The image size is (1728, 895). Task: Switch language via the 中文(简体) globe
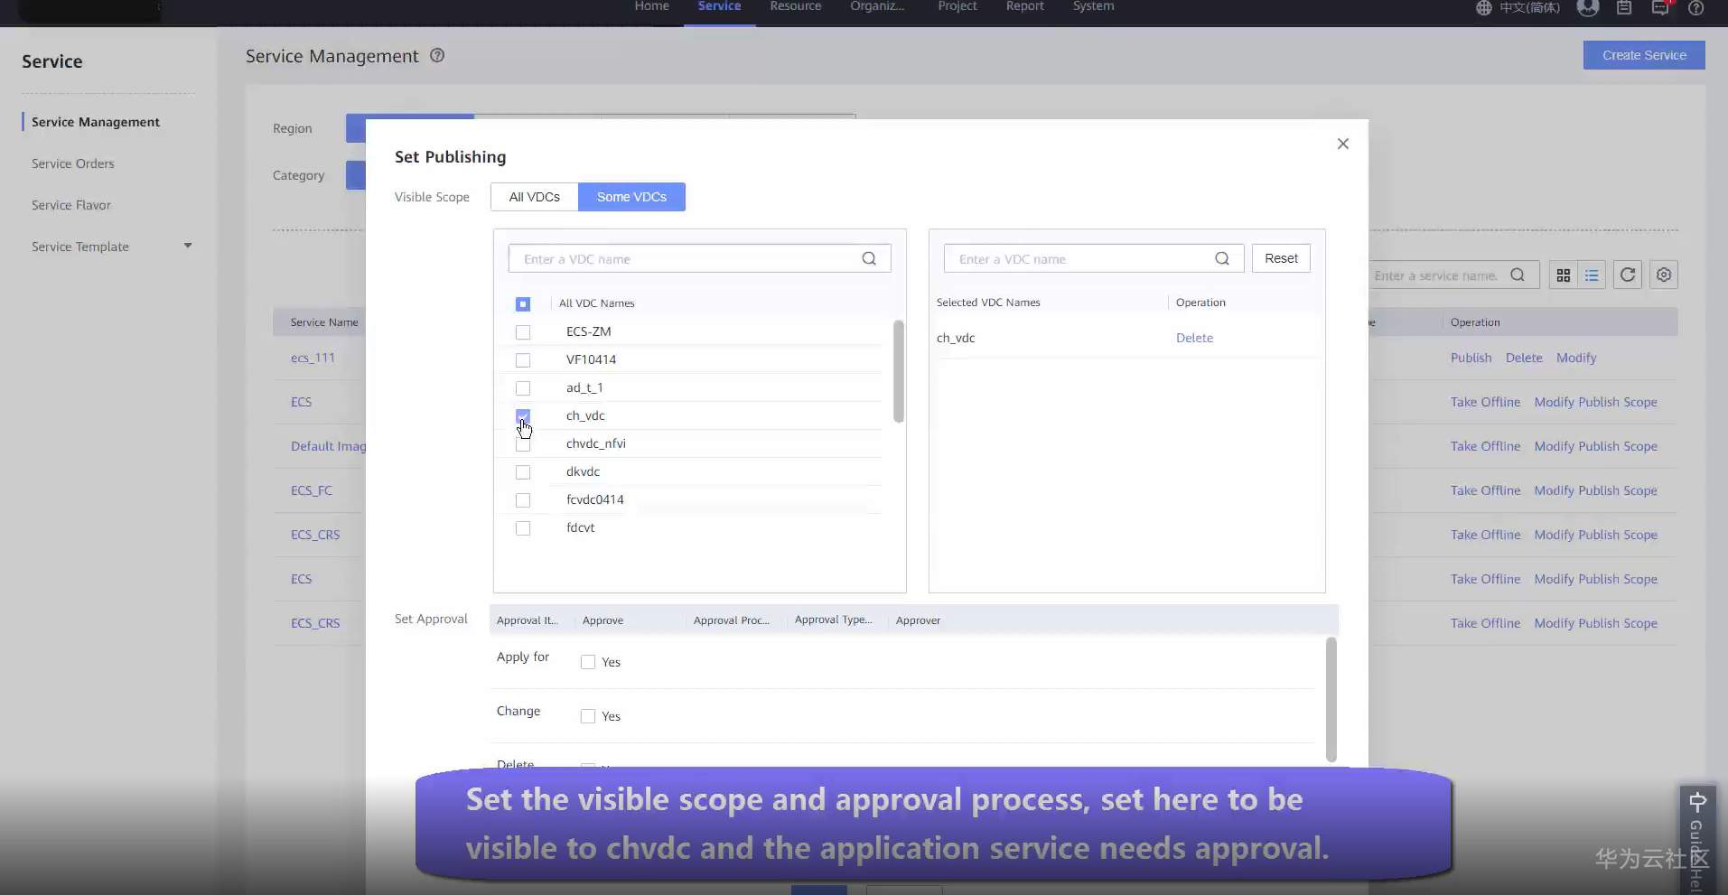coord(1518,7)
